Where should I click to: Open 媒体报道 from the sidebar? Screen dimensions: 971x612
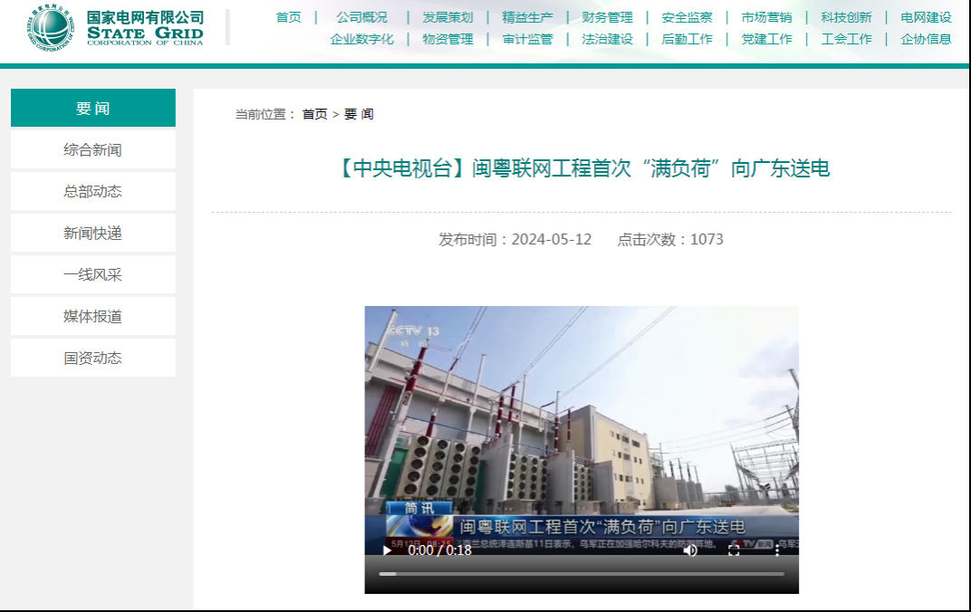coord(92,316)
